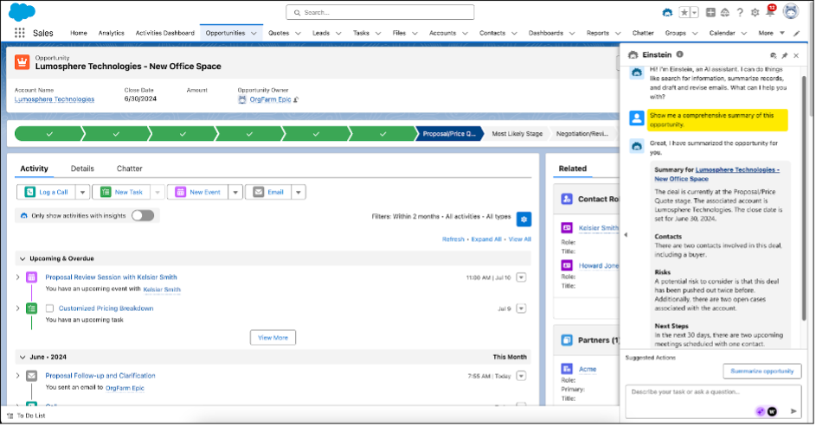The height and width of the screenshot is (426, 816).
Task: View notifications bell
Action: [770, 11]
